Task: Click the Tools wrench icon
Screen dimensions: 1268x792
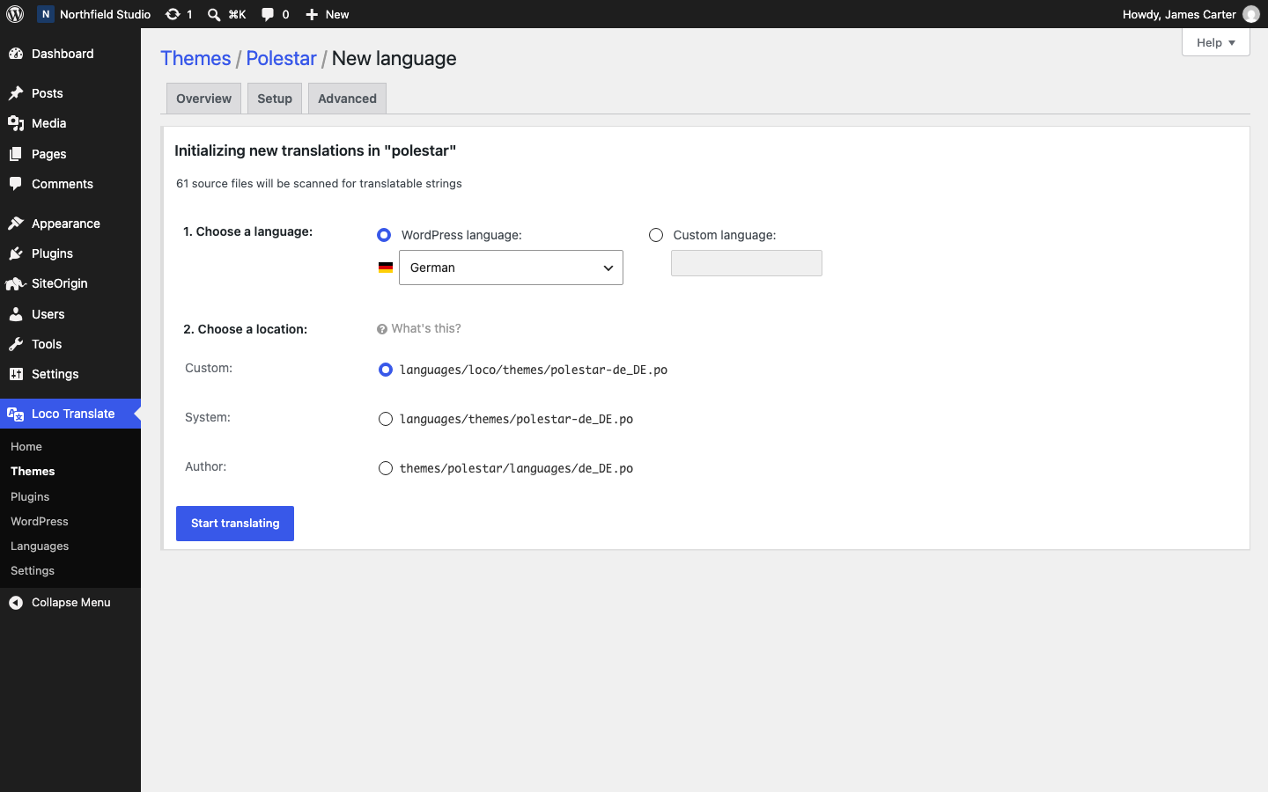Action: point(16,344)
